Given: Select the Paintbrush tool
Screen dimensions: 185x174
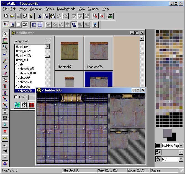Looking at the screenshot, I should coord(5,67).
